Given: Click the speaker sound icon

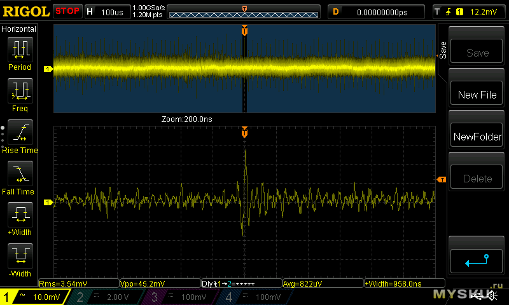Looking at the screenshot, I should pos(493,295).
